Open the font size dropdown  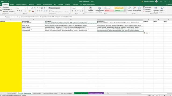click(x=30, y=8)
